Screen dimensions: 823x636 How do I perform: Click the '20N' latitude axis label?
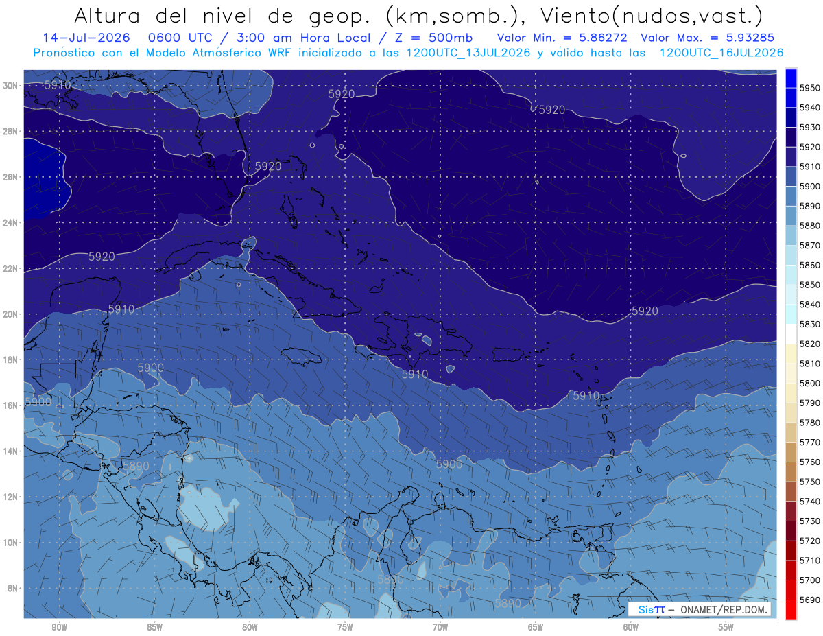10,314
